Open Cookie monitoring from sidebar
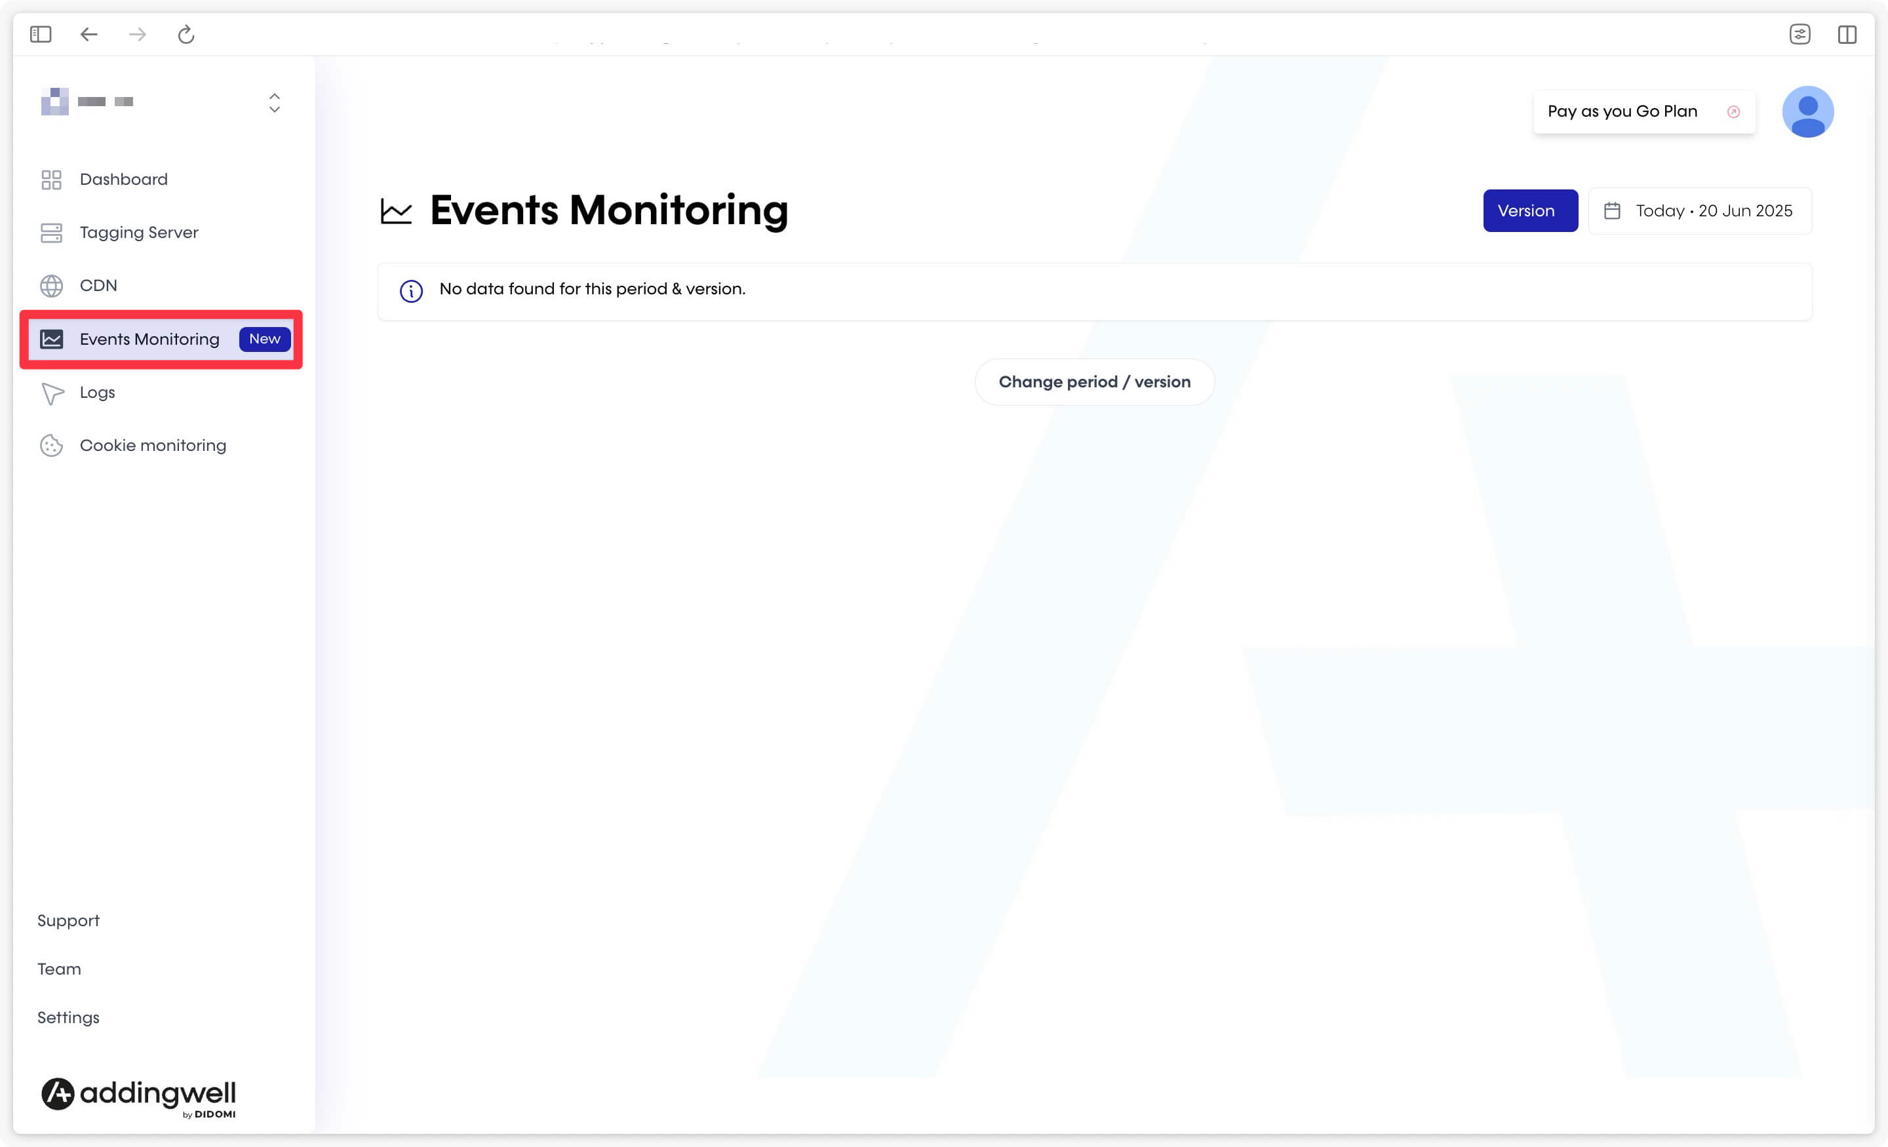This screenshot has width=1888, height=1147. [153, 445]
